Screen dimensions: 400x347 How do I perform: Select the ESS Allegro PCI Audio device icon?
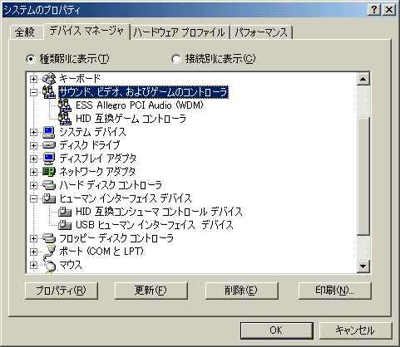[65, 105]
